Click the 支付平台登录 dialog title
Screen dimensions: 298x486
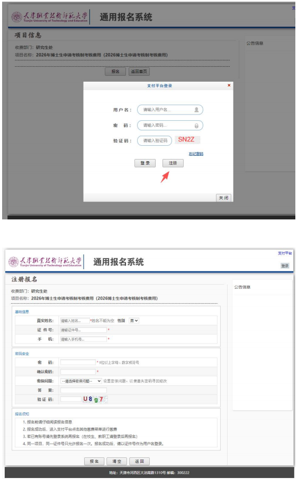[x=159, y=85]
